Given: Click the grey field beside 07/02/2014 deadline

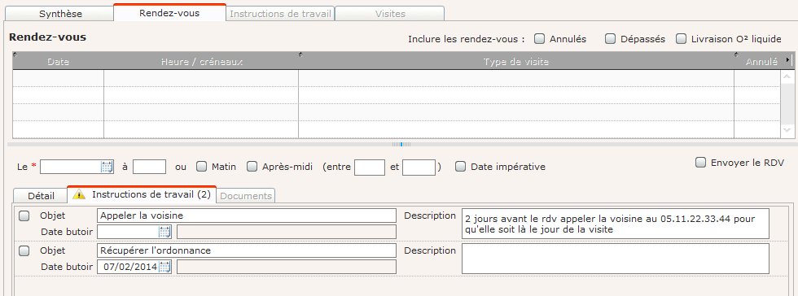Looking at the screenshot, I should [x=286, y=267].
